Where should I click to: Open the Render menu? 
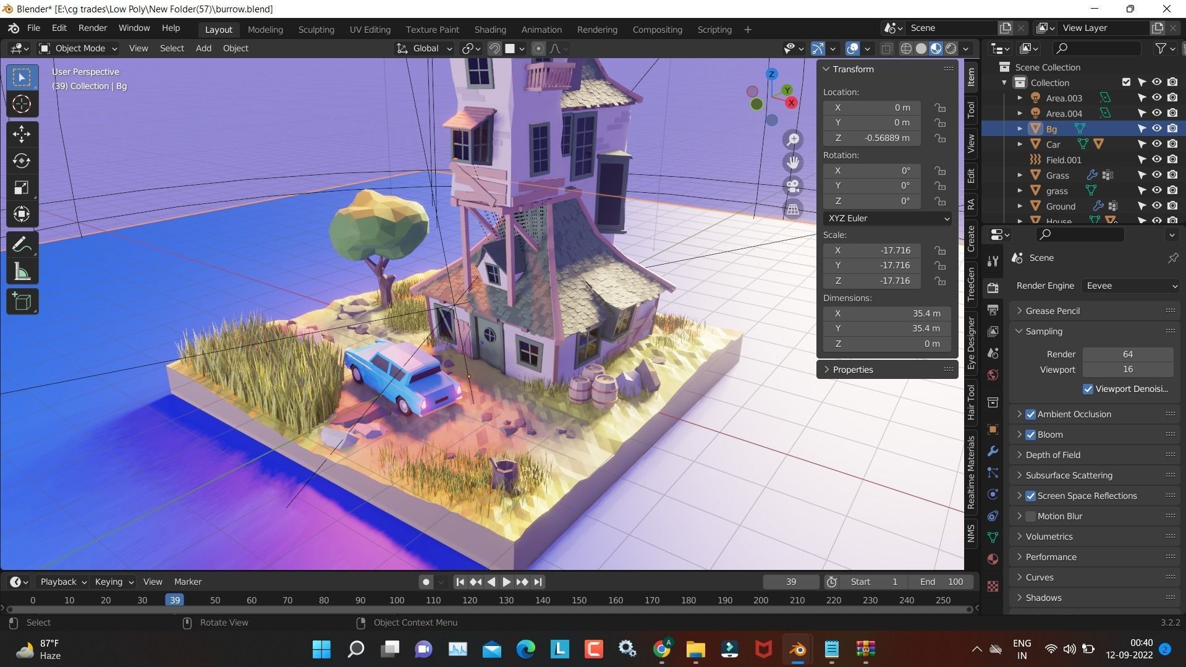pyautogui.click(x=92, y=27)
